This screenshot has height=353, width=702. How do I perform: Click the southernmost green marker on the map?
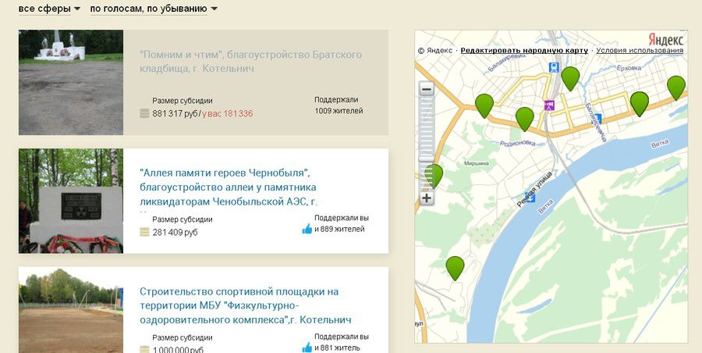pyautogui.click(x=455, y=267)
